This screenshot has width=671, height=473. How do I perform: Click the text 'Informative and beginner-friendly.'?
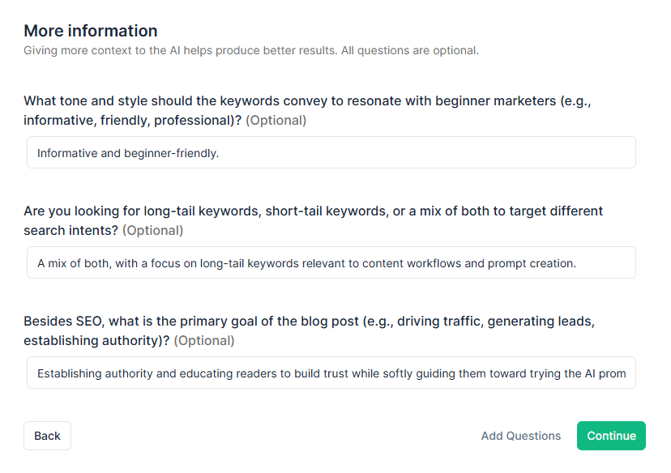[x=128, y=153]
